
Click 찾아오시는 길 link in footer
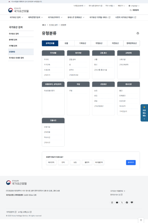[116, 195]
